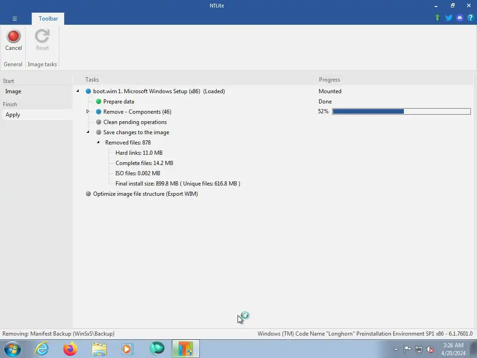
Task: Open the Windows Start orb
Action: (x=13, y=349)
